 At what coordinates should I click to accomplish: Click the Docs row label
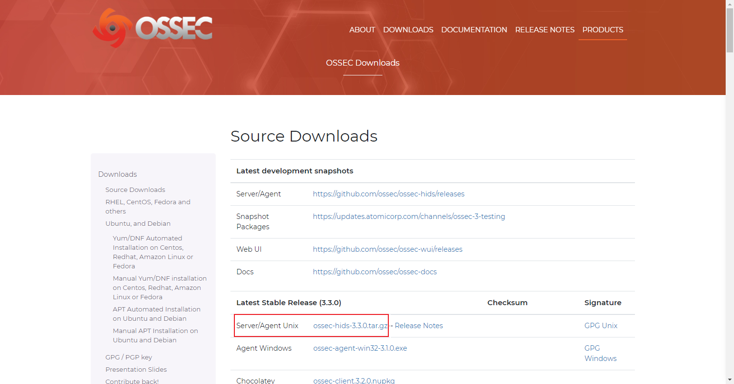coord(245,272)
